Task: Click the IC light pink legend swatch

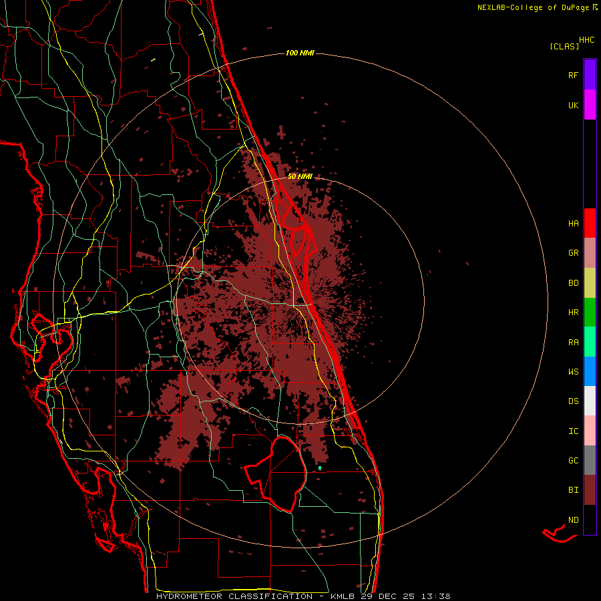Action: (x=590, y=431)
